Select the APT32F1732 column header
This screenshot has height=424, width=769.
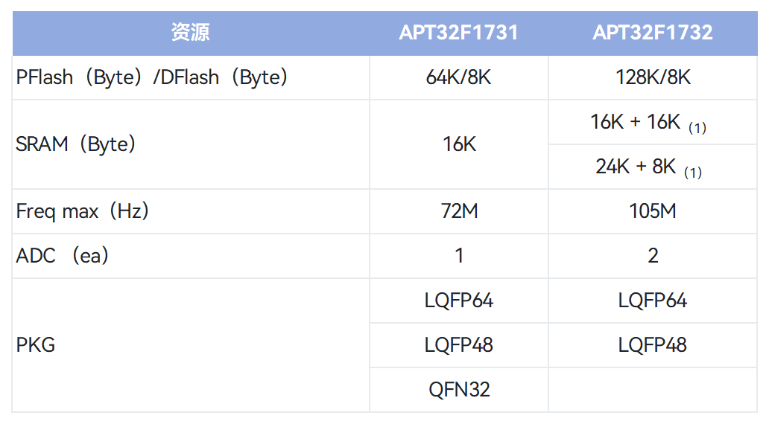(653, 33)
